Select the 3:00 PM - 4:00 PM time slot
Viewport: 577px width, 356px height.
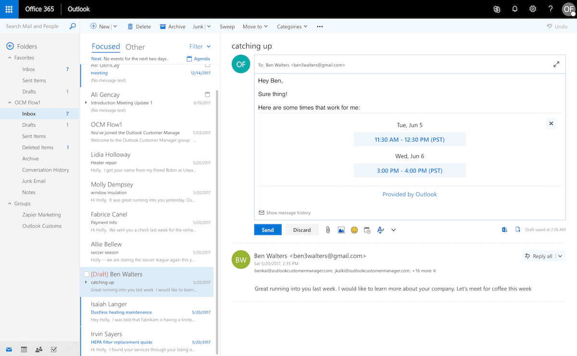(410, 171)
